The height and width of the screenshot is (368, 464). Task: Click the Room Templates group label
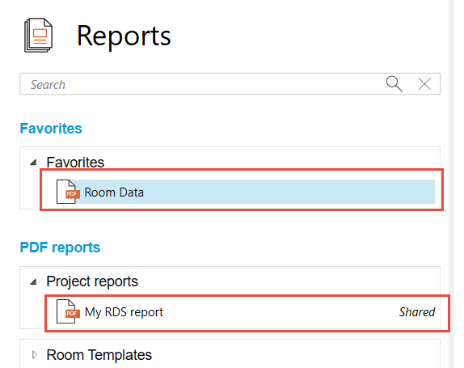(99, 355)
